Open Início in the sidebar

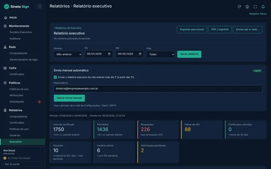pyautogui.click(x=13, y=17)
